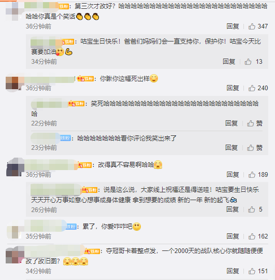
Task: Open the avatar of the 151-like commenter
Action: [x=15, y=255]
